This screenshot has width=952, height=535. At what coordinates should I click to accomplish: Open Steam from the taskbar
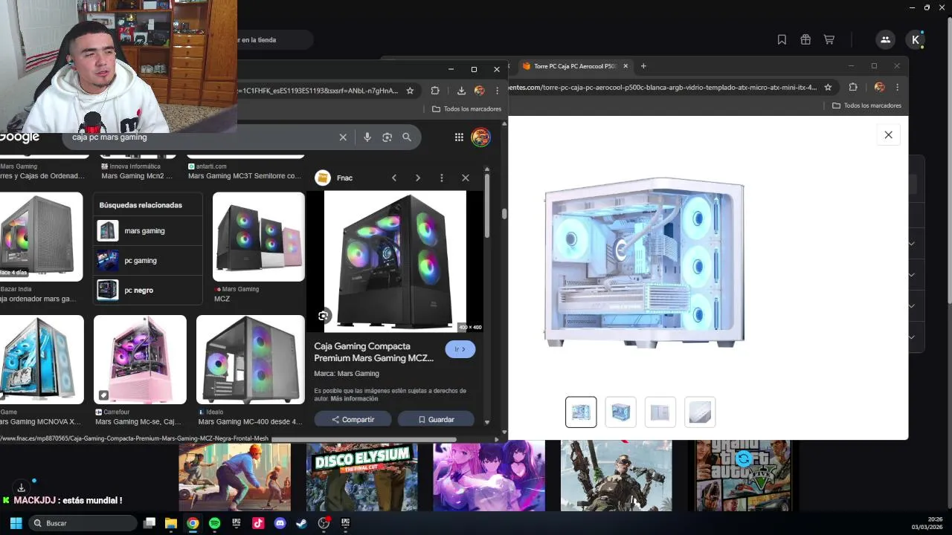(x=301, y=523)
